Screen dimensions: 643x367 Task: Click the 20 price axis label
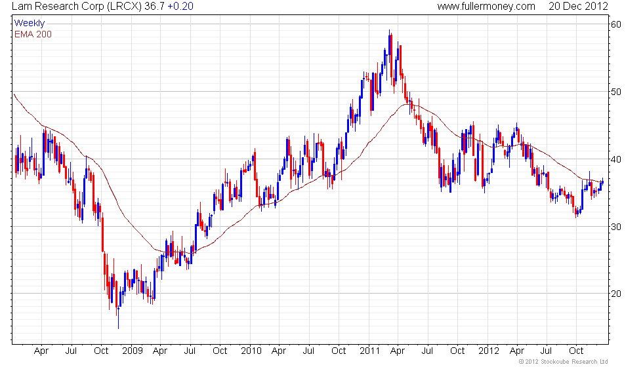615,294
